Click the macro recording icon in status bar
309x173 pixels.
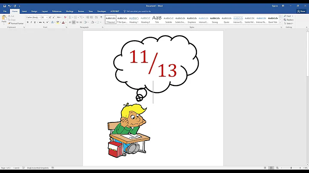tap(53, 168)
